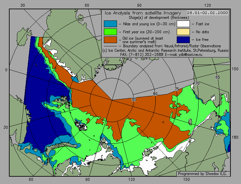Screen dimensions: 241x184
Task: Select the 'Ice Analysis from satellite imagery' title
Action: pos(143,13)
